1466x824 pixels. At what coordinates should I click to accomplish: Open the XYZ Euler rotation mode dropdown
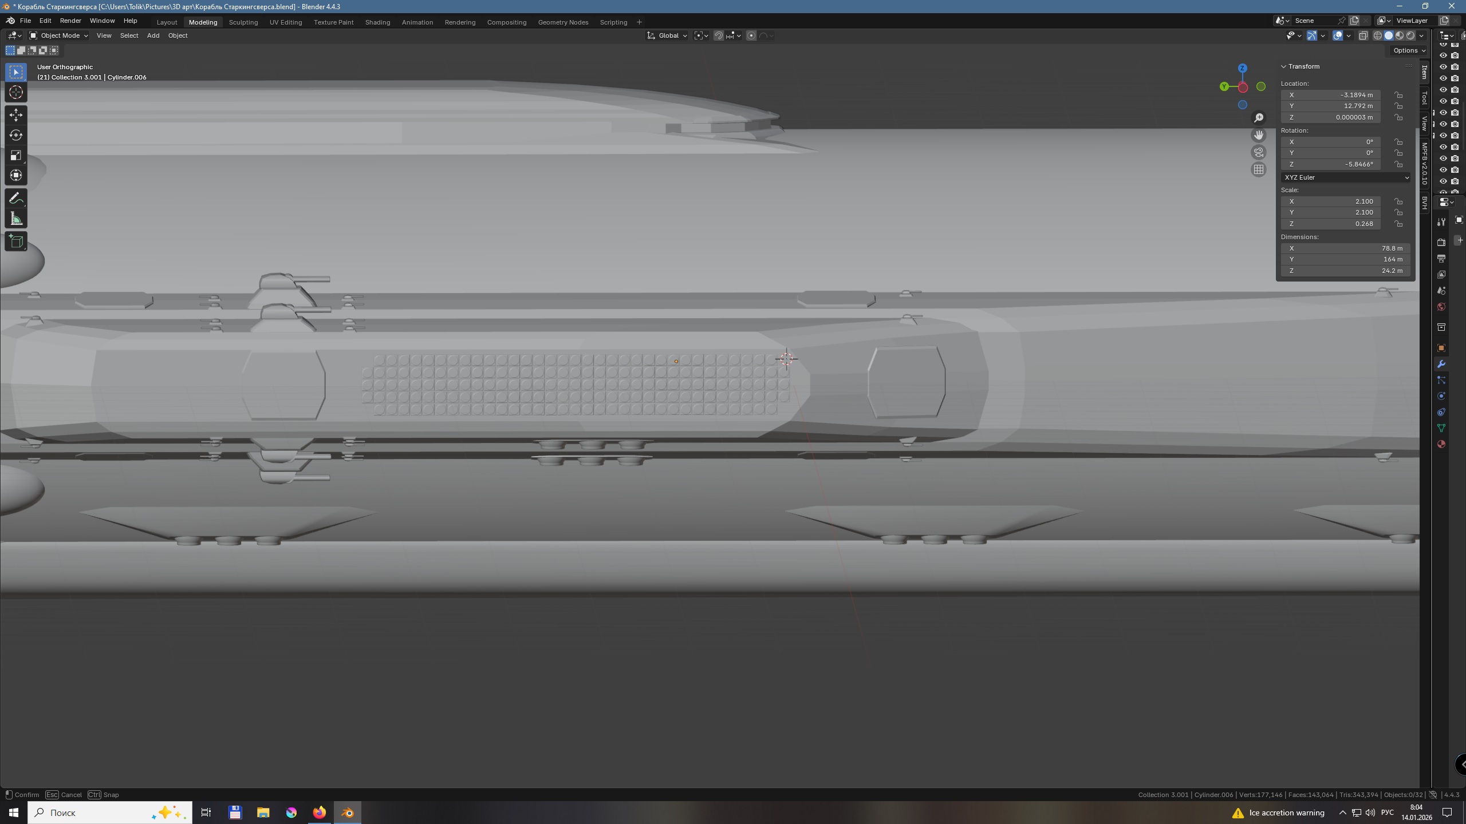[1345, 177]
